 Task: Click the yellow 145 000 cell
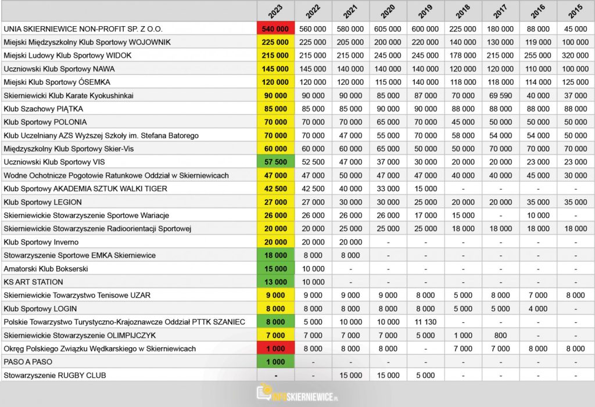275,69
